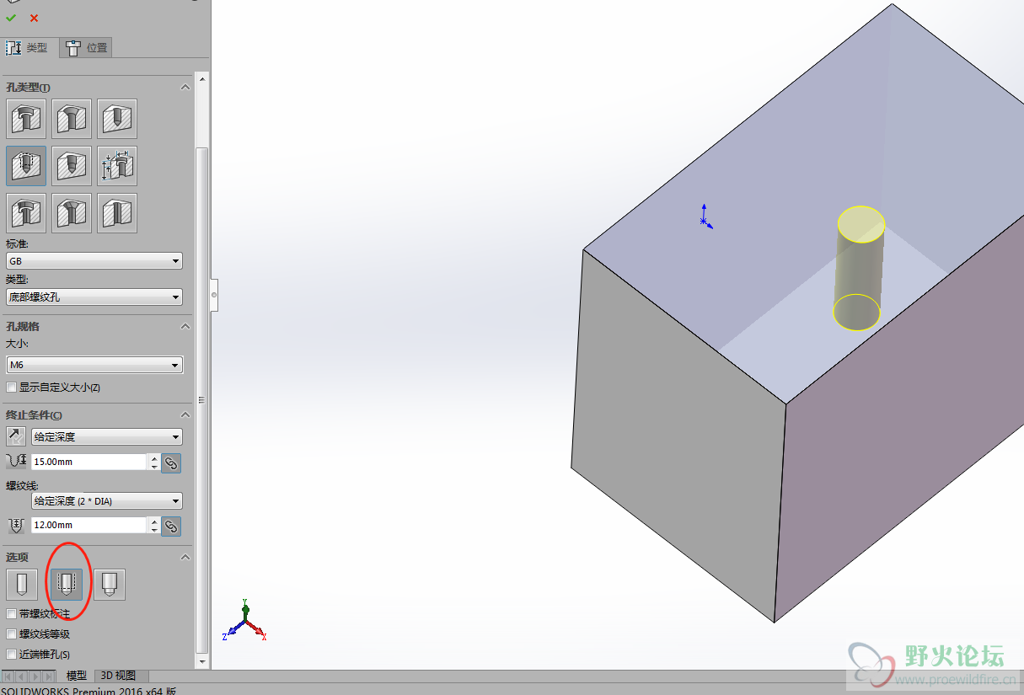
Task: Switch to the 类型 tab
Action: 29,48
